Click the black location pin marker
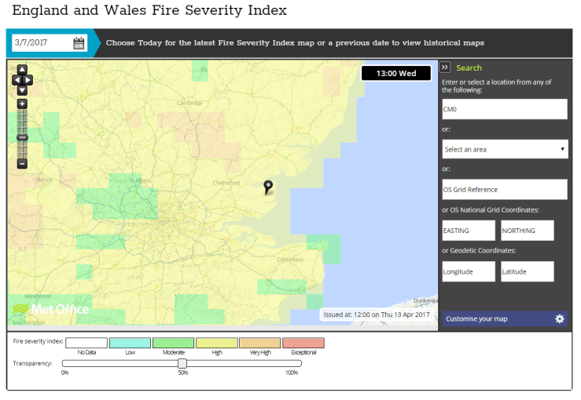This screenshot has height=400, width=581. (x=268, y=186)
